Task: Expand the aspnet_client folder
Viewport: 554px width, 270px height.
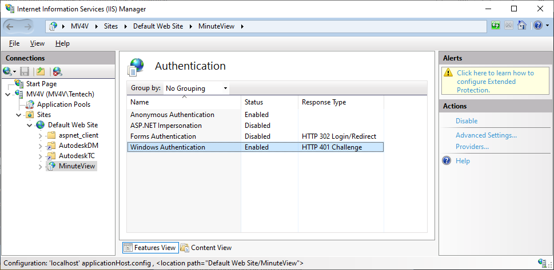Action: (x=40, y=135)
